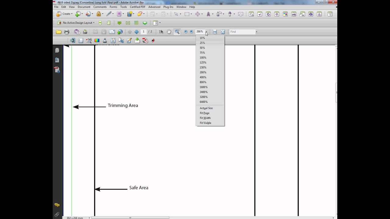Expand the arrow Select Object tool dropdown

click(x=180, y=14)
